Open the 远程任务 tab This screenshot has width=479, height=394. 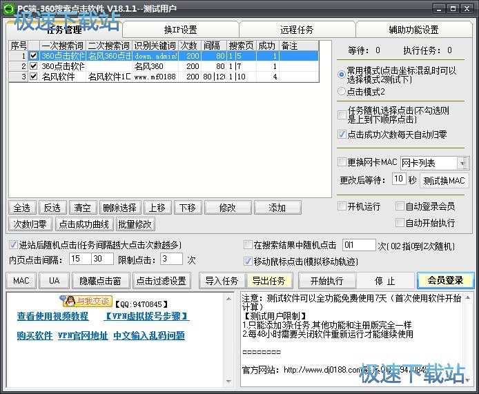pyautogui.click(x=297, y=30)
